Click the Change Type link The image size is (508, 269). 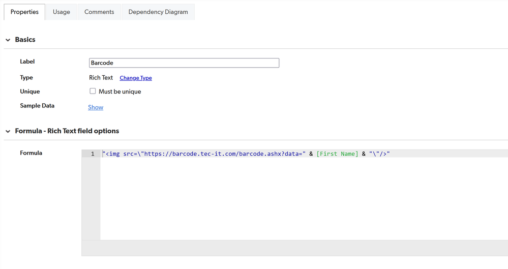click(136, 78)
